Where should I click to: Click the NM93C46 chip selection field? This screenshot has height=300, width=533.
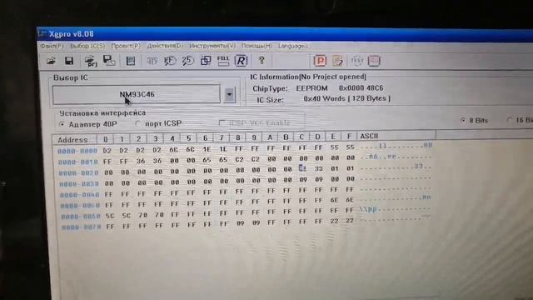click(x=137, y=94)
